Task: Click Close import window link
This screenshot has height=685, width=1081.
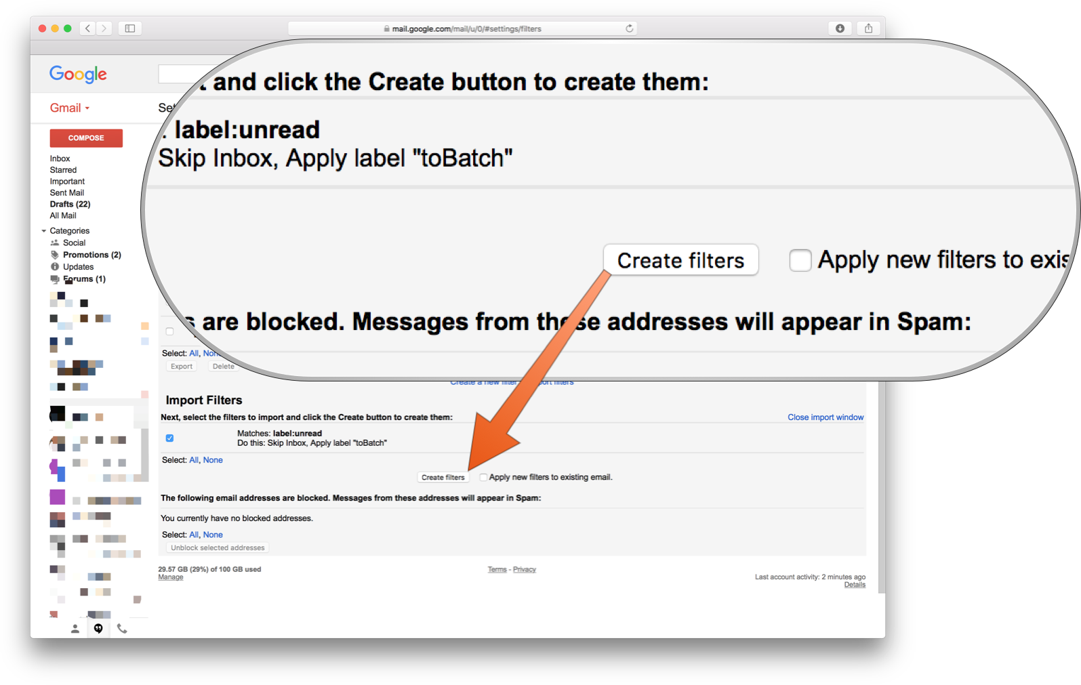Action: click(825, 417)
